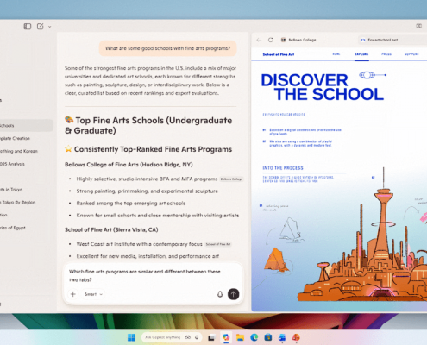
Task: Click the Bellows College citation chip
Action: click(231, 179)
